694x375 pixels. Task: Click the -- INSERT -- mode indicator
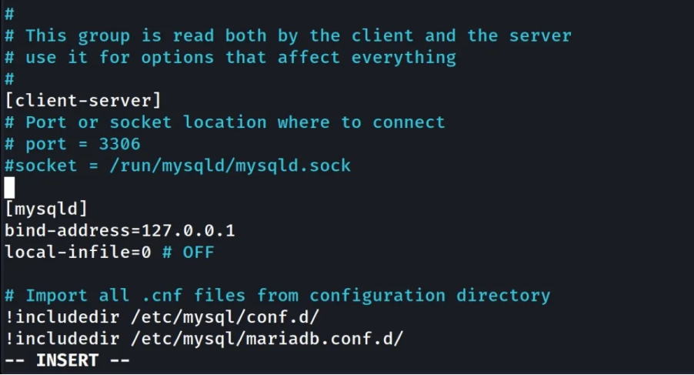pyautogui.click(x=67, y=360)
